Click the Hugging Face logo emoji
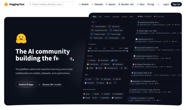This screenshot has height=110, width=186. (x=6, y=4)
